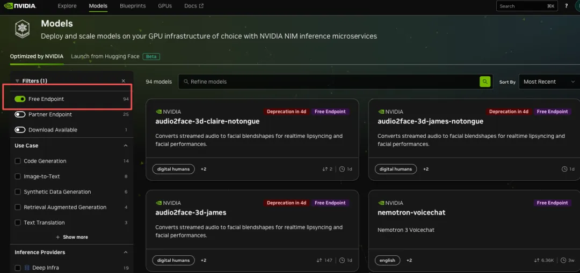This screenshot has height=273, width=580.
Task: Click the Deep Infra provider icon
Action: pos(27,268)
